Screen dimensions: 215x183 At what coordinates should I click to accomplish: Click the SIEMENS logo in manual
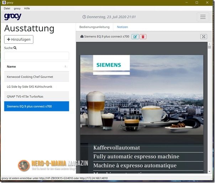109,65
